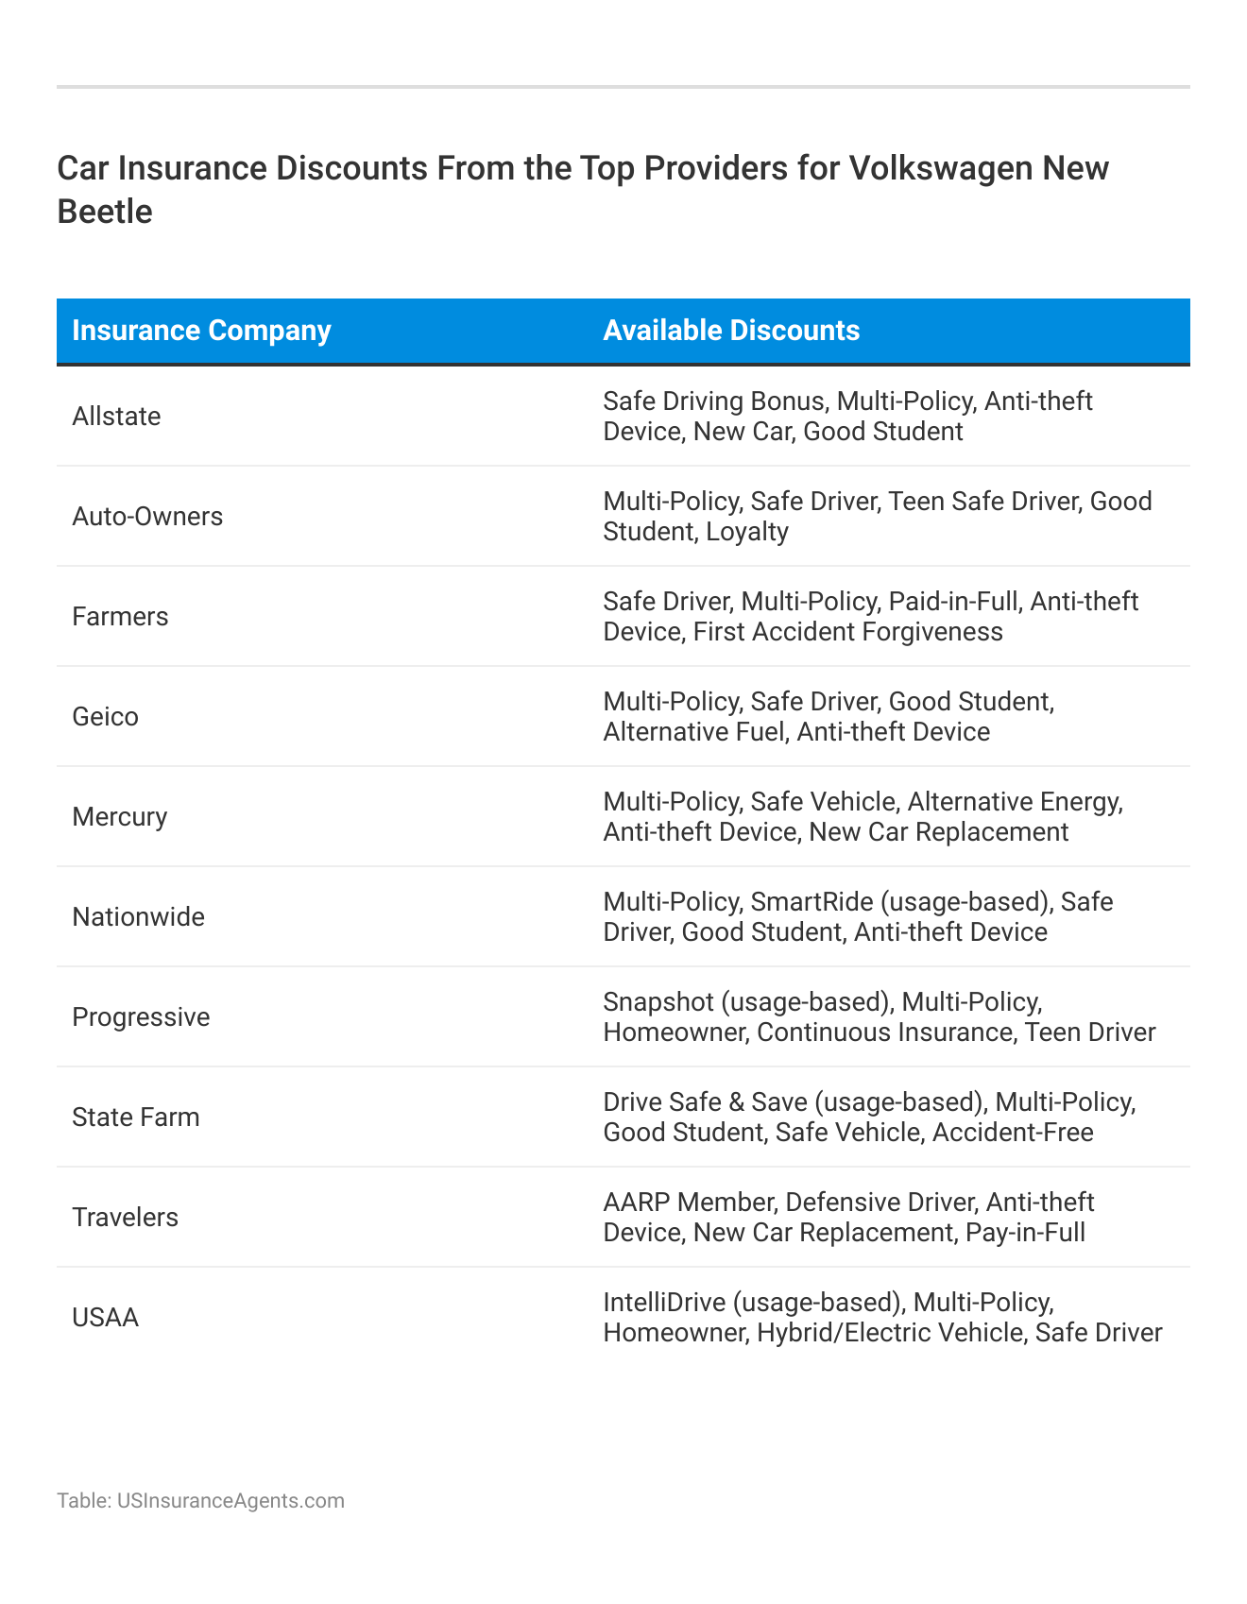Click the Insurance Company column header

point(201,331)
